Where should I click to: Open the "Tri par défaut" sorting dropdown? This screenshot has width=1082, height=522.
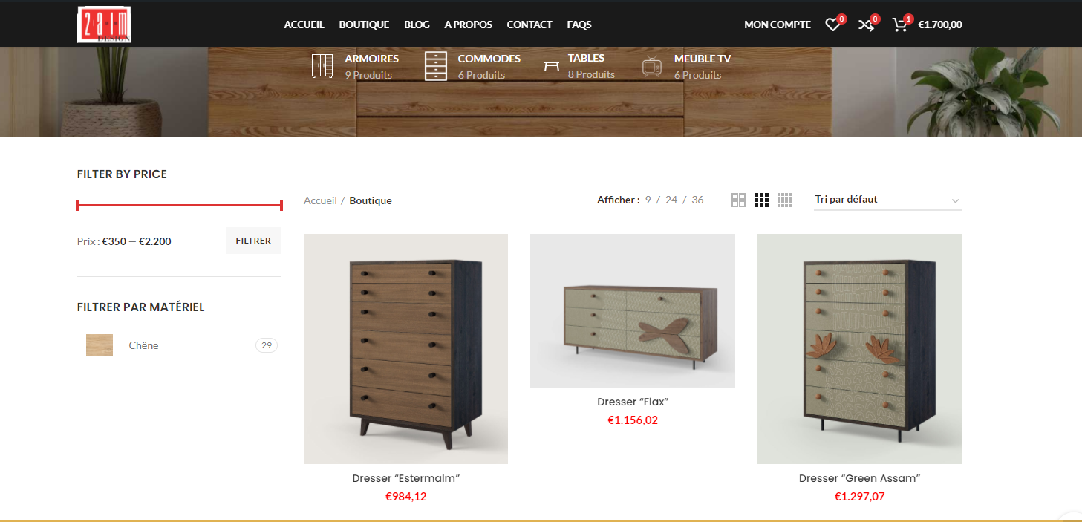(x=887, y=200)
